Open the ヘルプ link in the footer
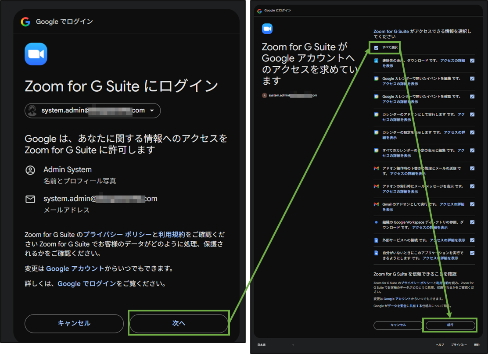 (440, 345)
